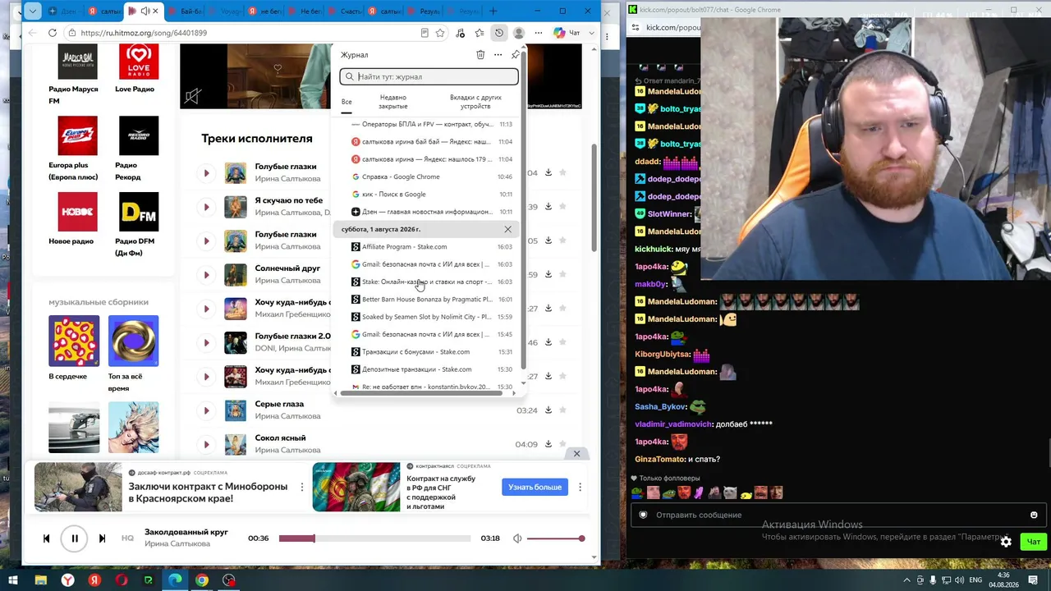Viewport: 1051px width, 591px height.
Task: Open the Windows Start menu
Action: pos(13,580)
